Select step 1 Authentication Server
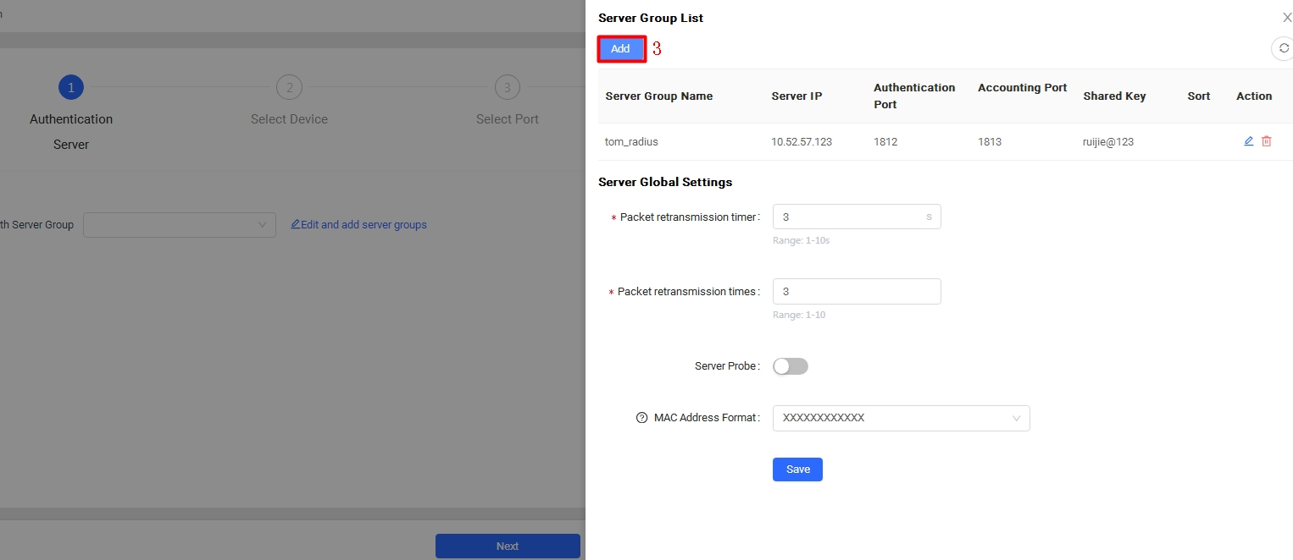 pyautogui.click(x=71, y=87)
